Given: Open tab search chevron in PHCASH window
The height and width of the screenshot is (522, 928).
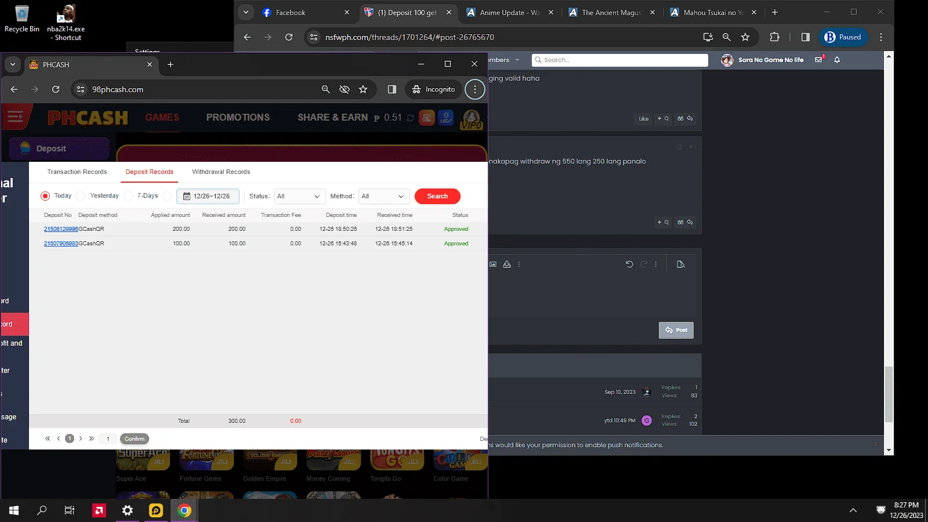Looking at the screenshot, I should tap(13, 64).
